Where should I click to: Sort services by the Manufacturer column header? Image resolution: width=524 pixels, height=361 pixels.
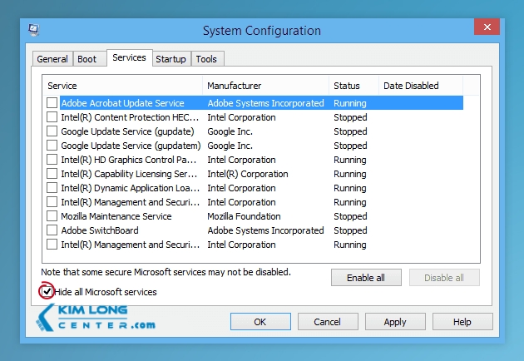pos(264,86)
